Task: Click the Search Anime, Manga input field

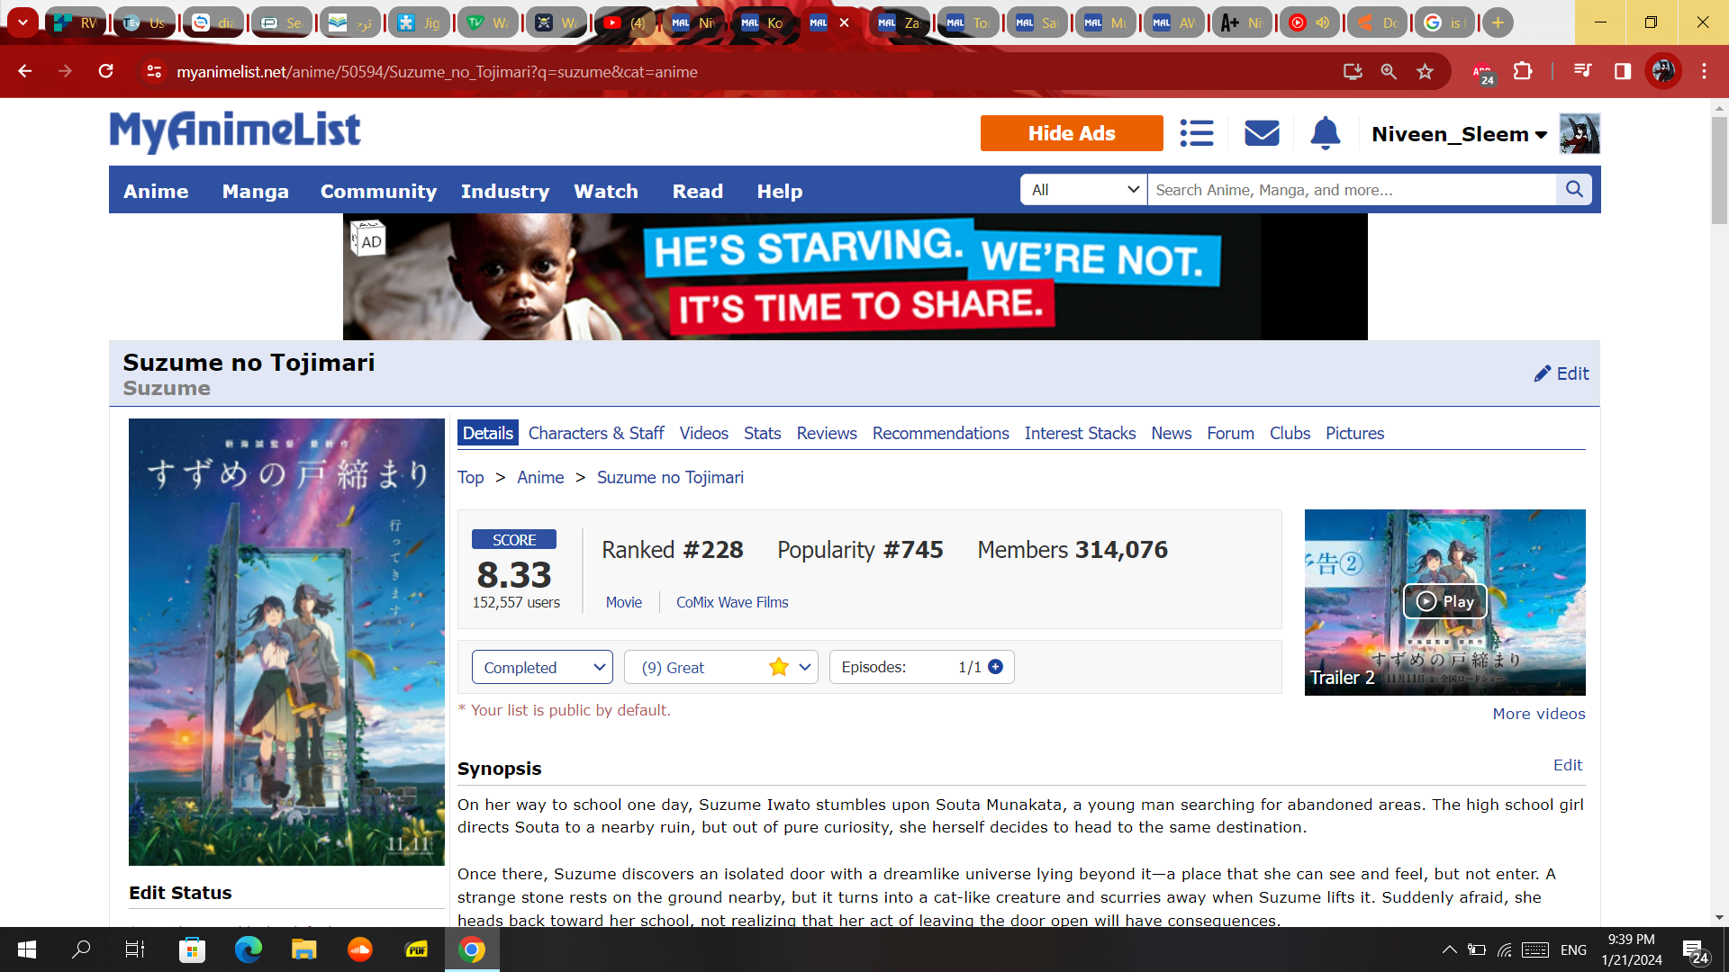Action: [1351, 189]
